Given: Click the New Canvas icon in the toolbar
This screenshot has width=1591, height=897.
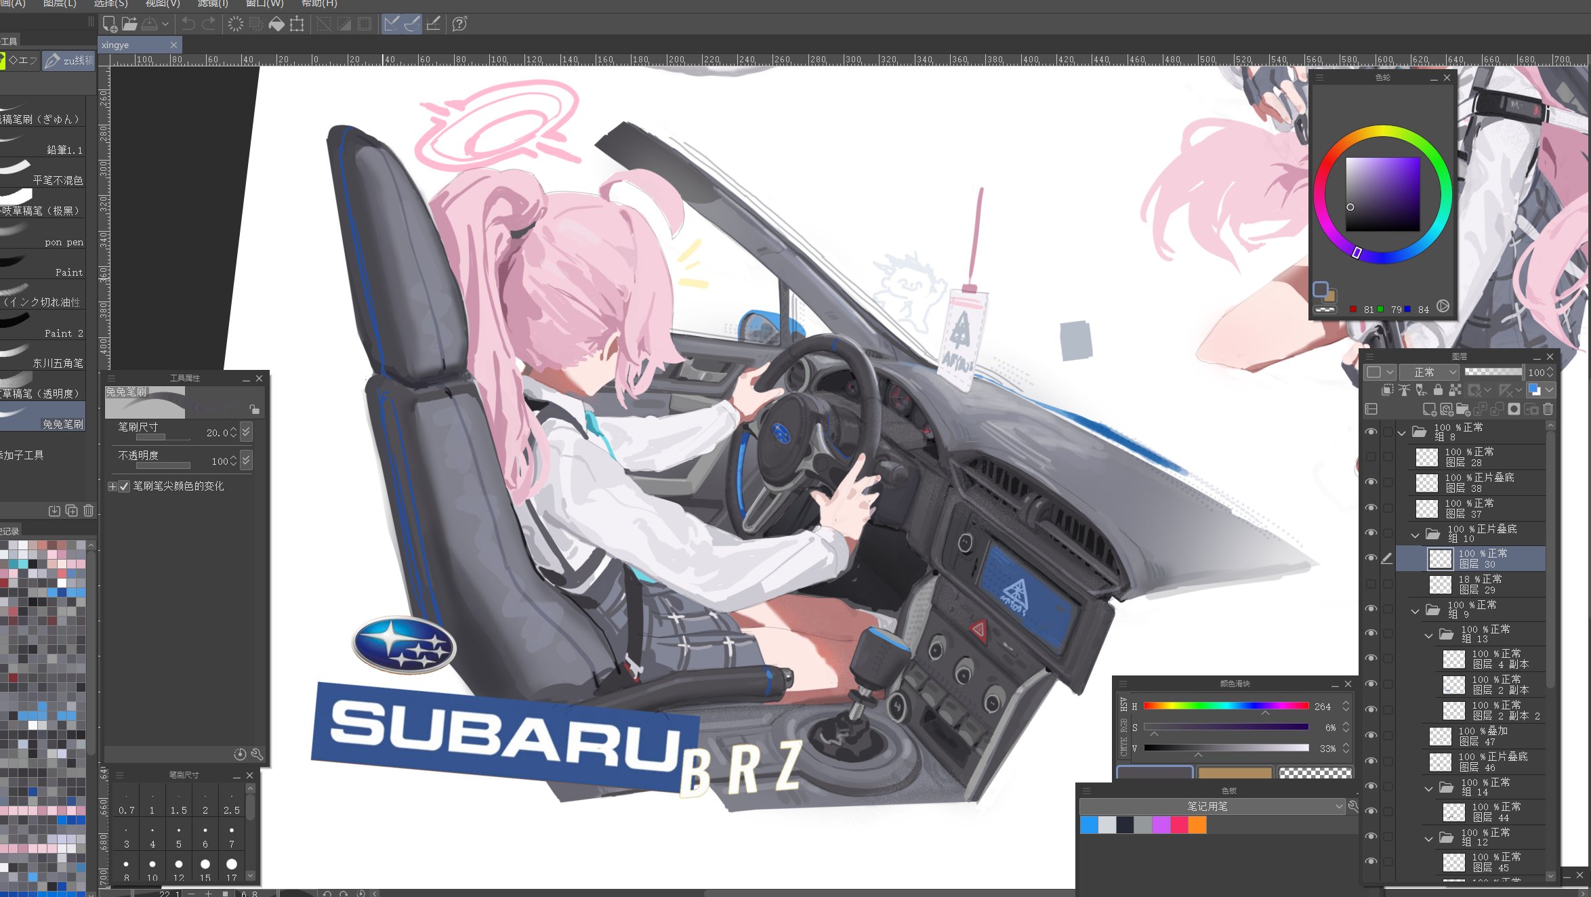Looking at the screenshot, I should tap(109, 24).
